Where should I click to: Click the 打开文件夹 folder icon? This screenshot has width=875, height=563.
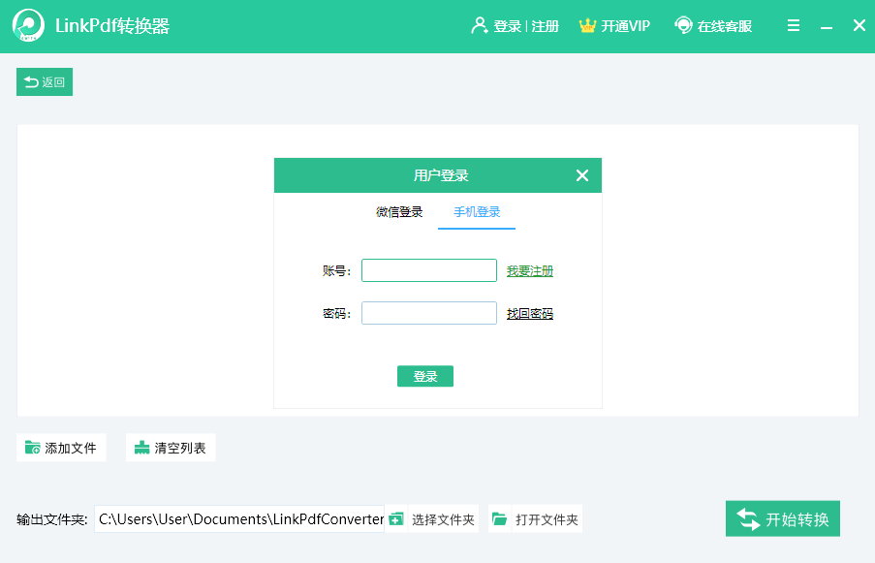(x=499, y=519)
